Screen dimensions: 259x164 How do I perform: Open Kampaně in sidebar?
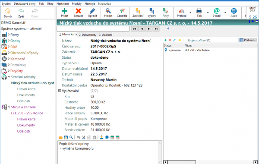point(18,59)
